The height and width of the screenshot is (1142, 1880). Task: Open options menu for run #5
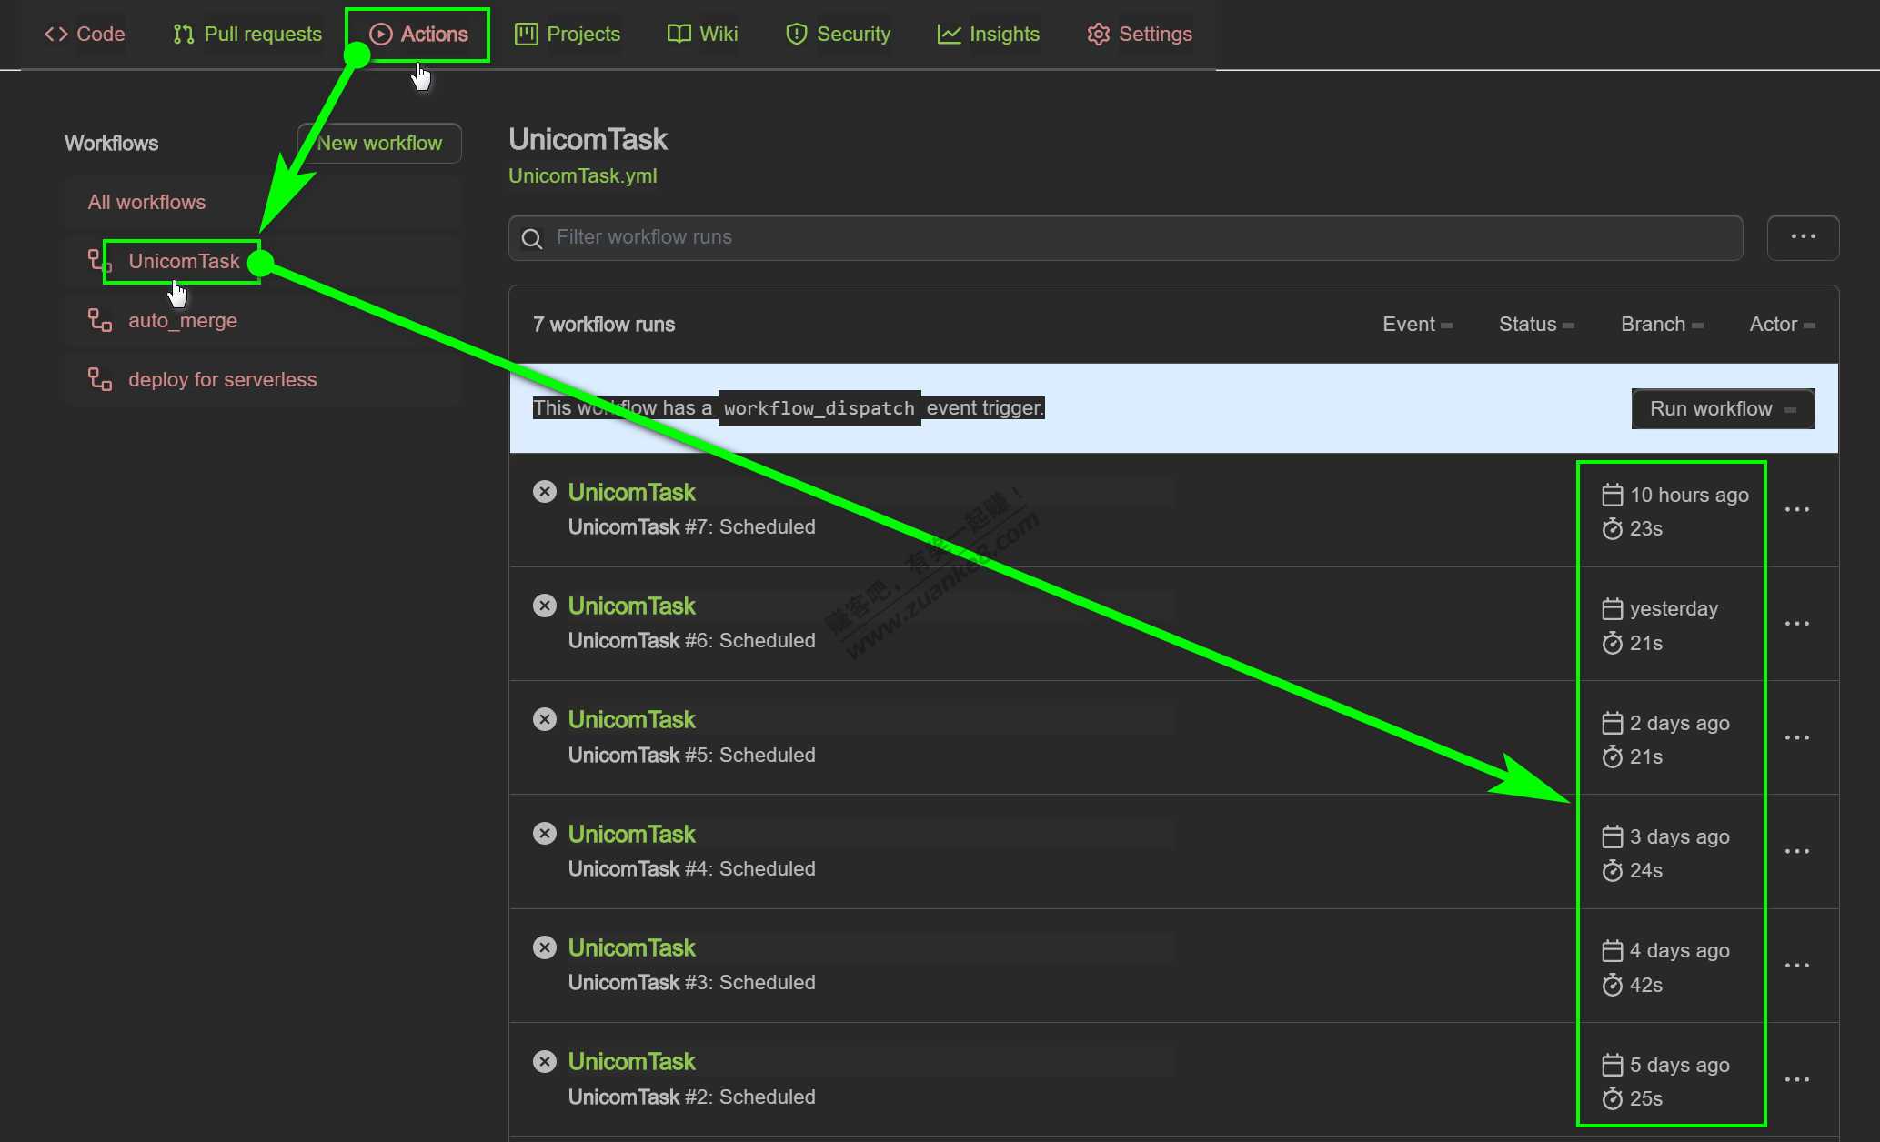tap(1796, 737)
